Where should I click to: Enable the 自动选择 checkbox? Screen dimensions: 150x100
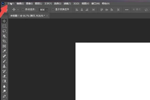click(x=23, y=9)
